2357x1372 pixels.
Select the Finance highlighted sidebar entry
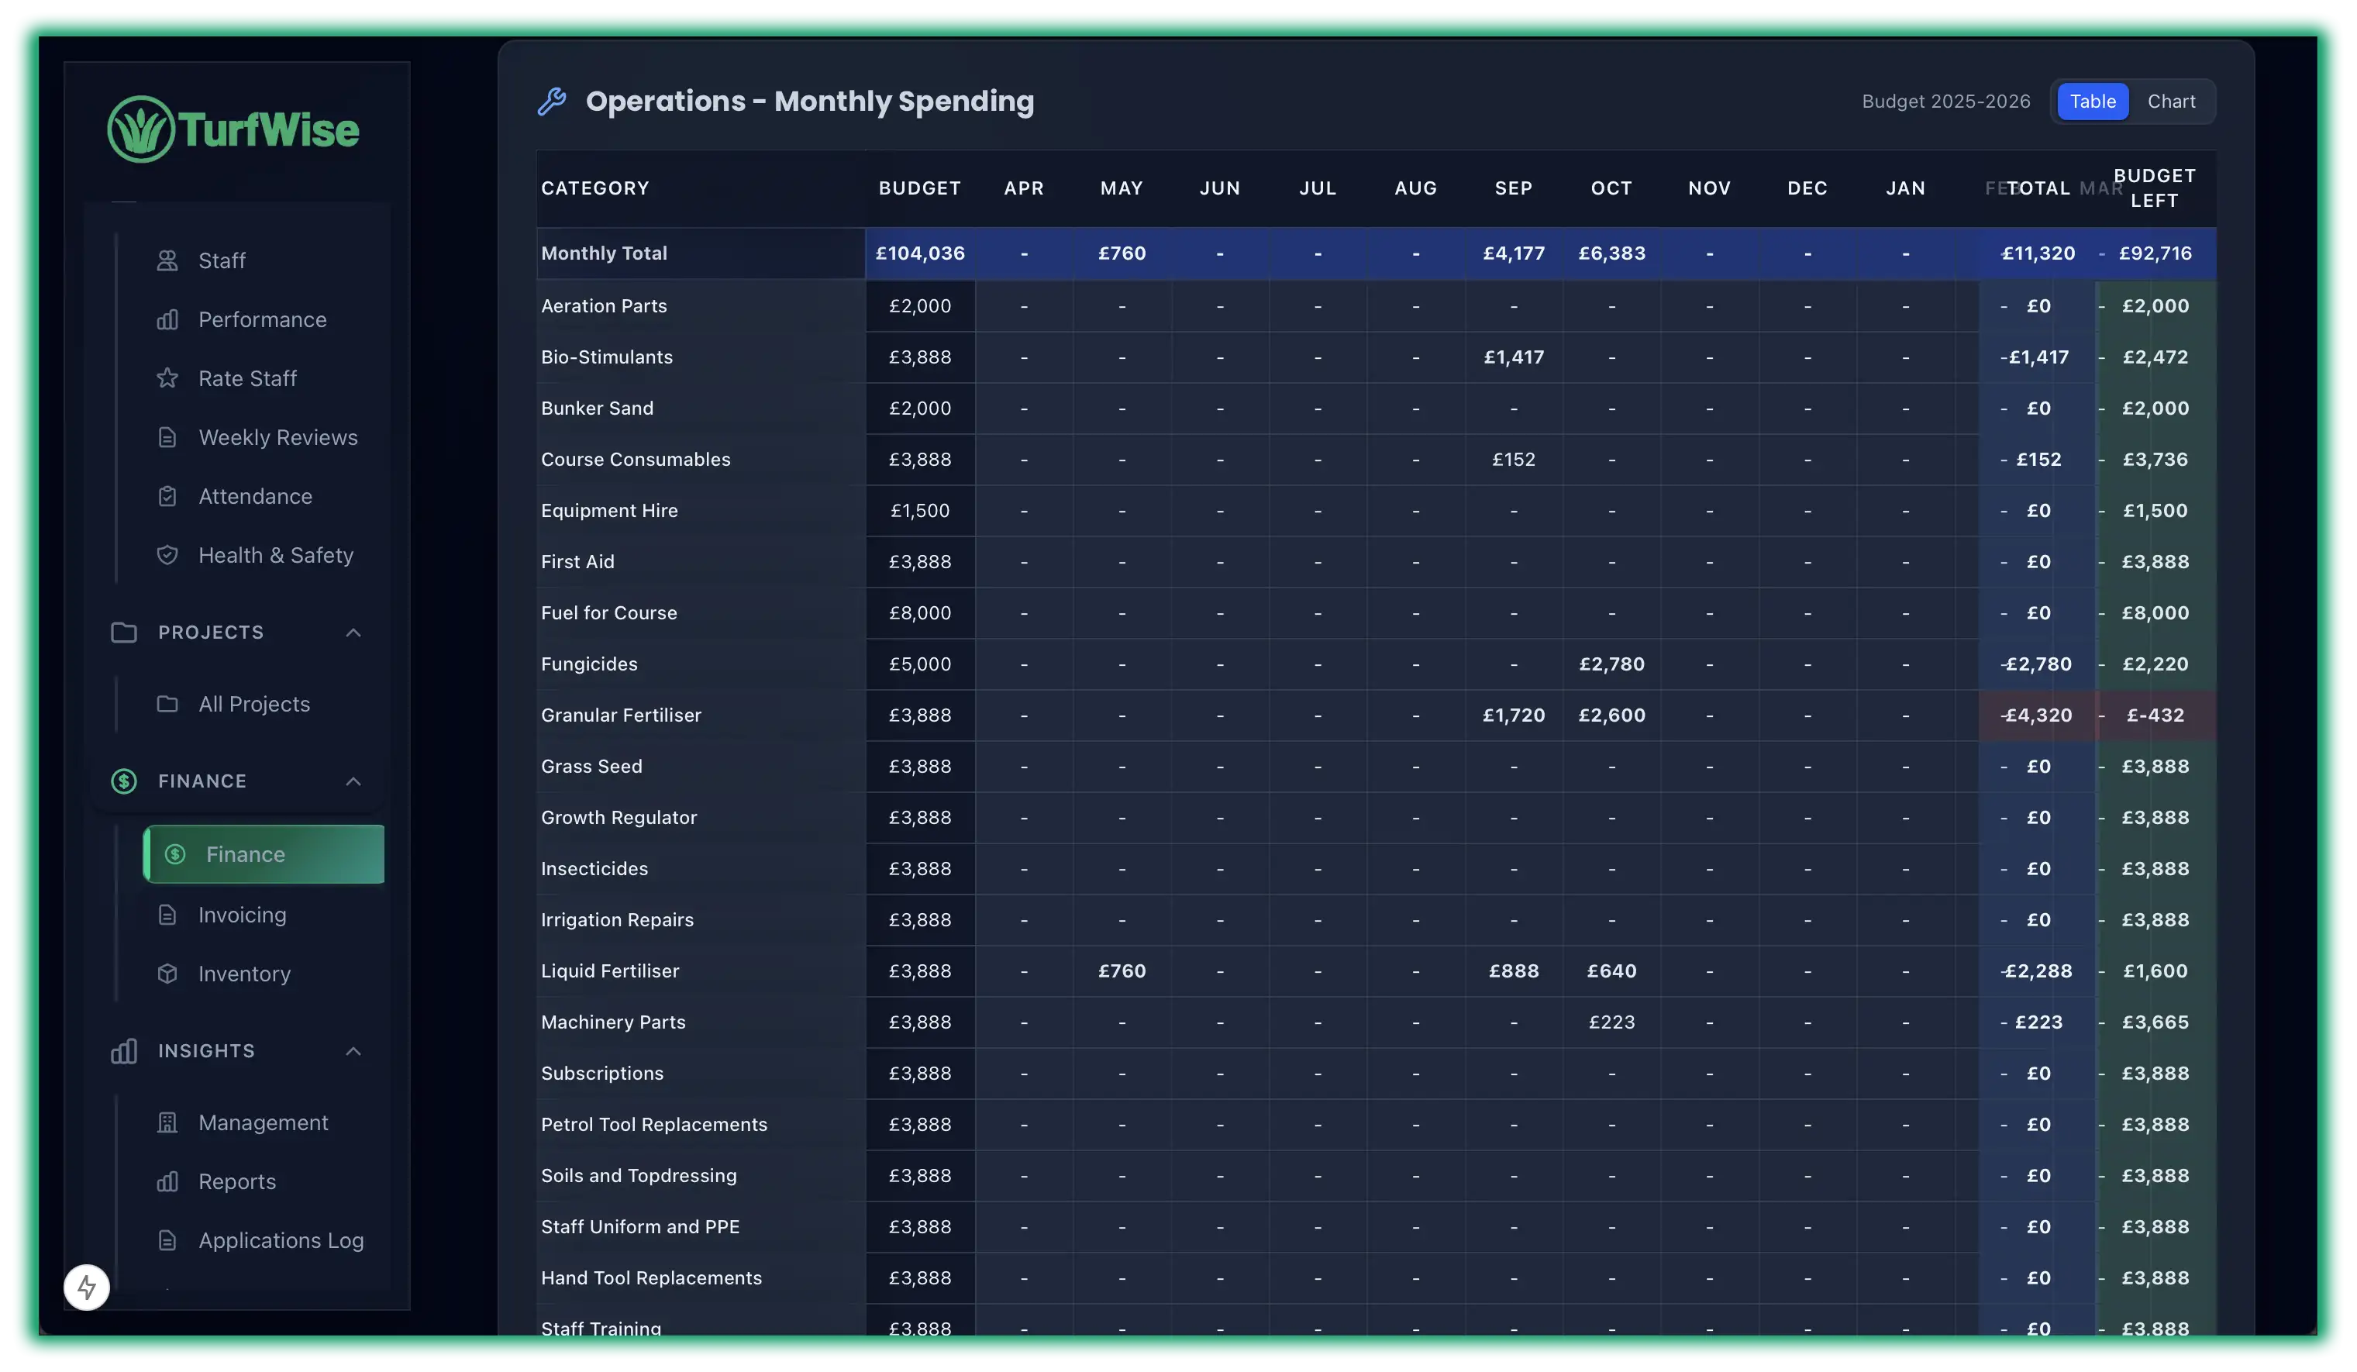[263, 854]
